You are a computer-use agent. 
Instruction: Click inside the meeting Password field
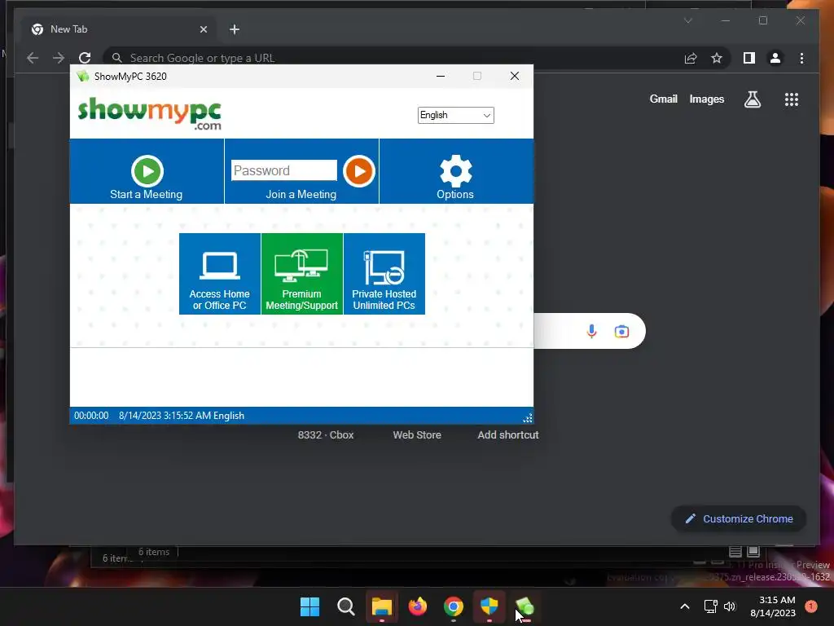click(x=284, y=170)
